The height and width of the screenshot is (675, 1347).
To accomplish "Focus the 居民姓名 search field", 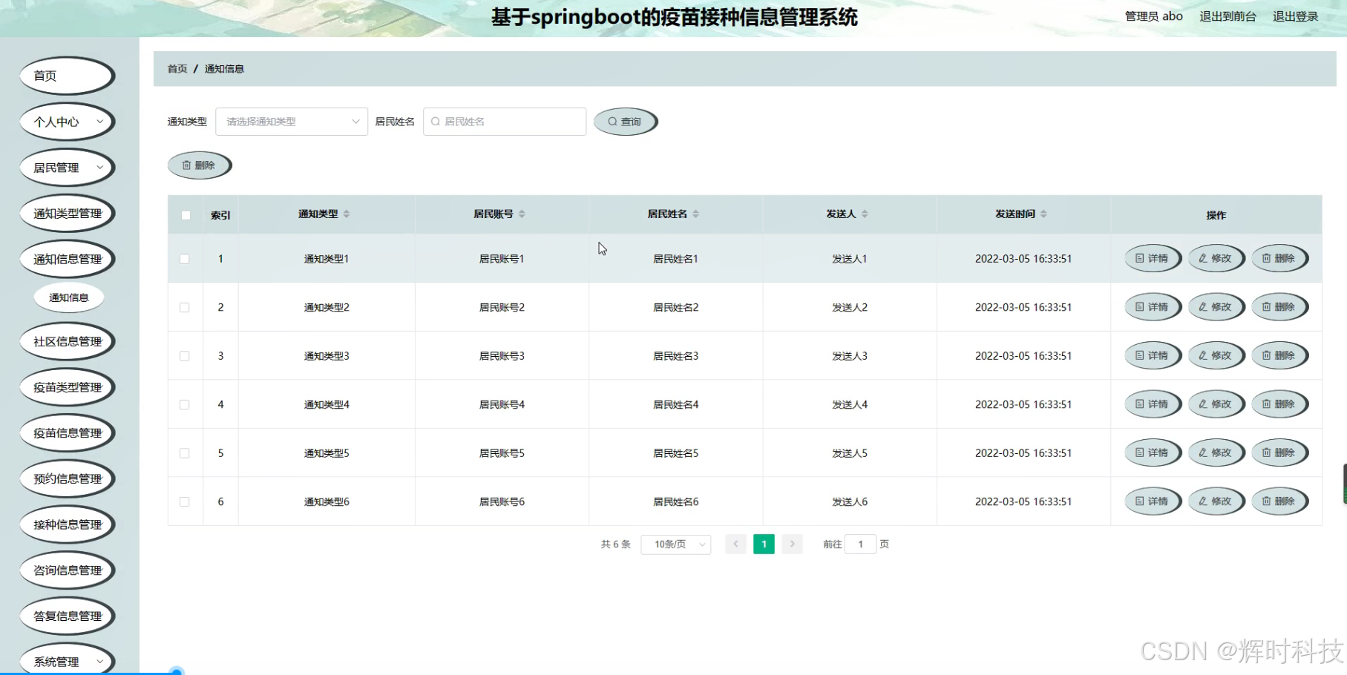I will pos(505,122).
